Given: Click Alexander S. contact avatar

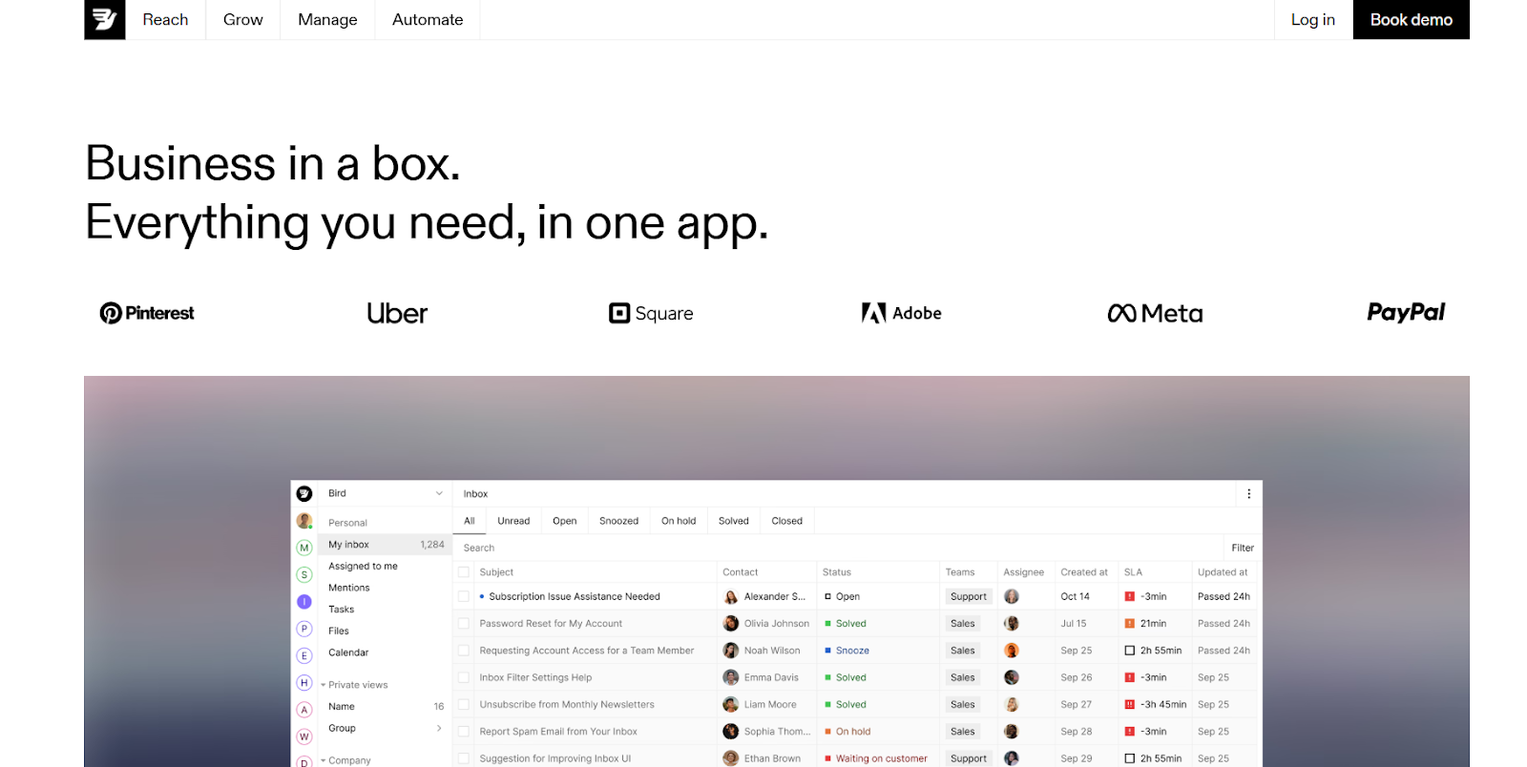Looking at the screenshot, I should 731,596.
